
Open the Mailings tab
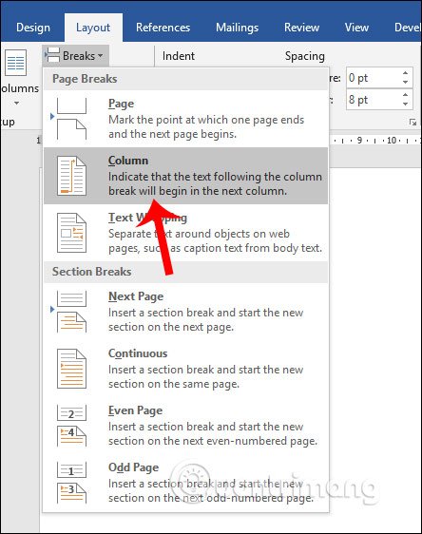(237, 28)
